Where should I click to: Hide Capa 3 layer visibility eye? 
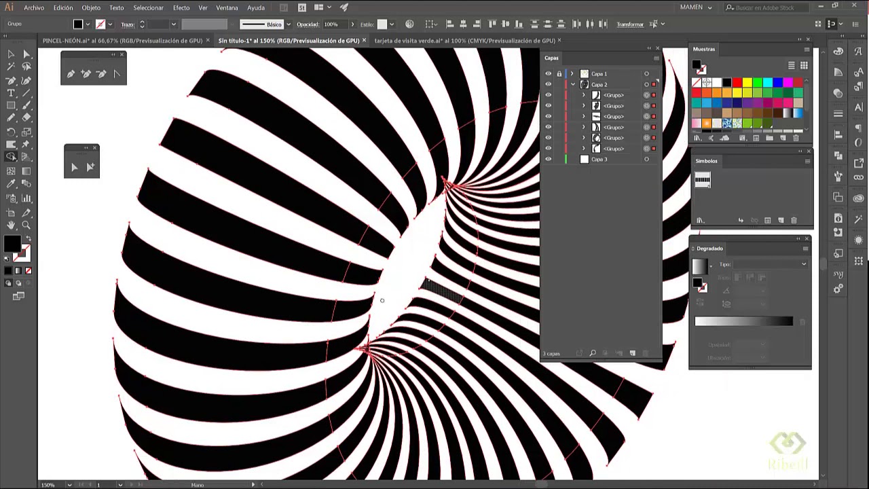[x=548, y=160]
